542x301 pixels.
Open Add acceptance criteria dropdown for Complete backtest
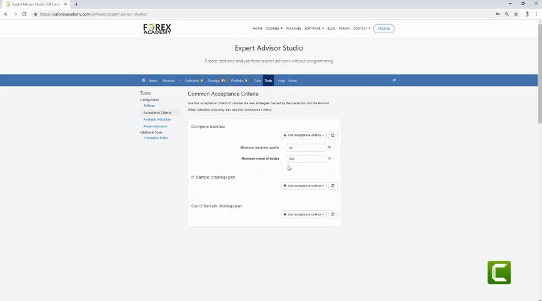tap(304, 135)
